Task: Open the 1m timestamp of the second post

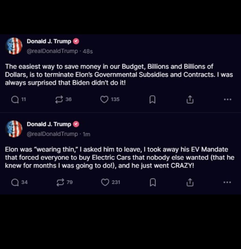Action: (86, 134)
